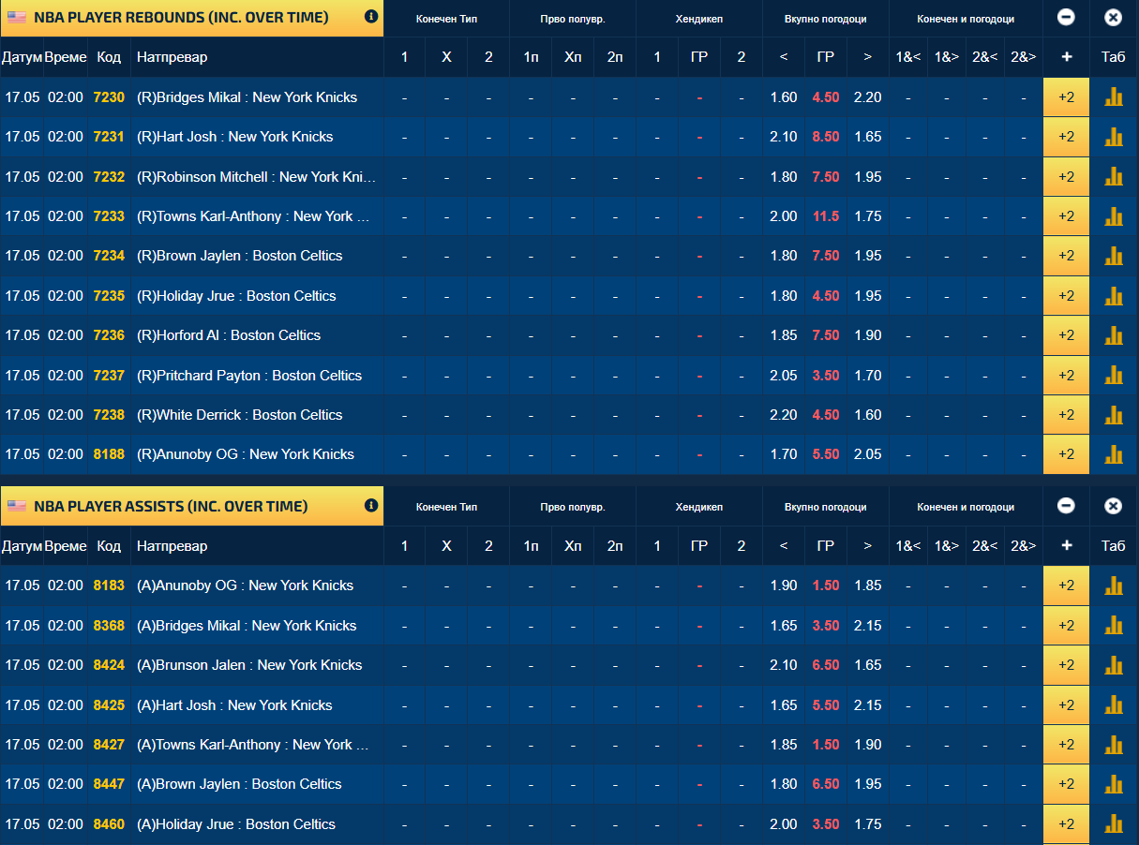Viewport: 1139px width, 845px height.
Task: Bet over 2.15 on Hart Josh assists
Action: (868, 705)
